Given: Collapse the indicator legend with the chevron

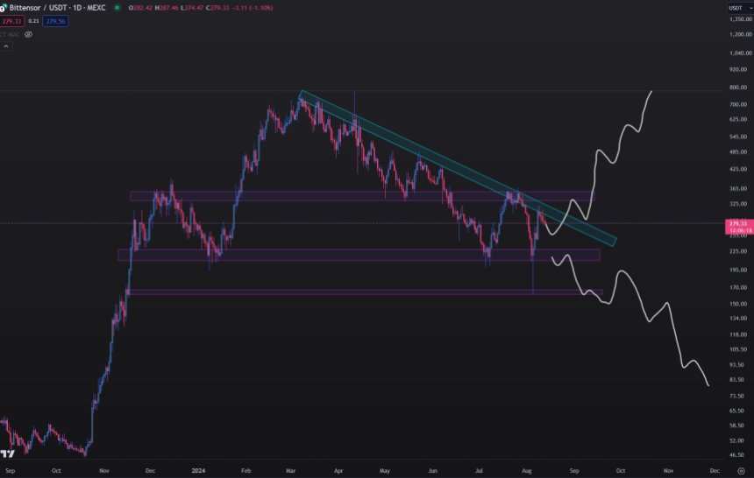Looking at the screenshot, I should coord(4,46).
